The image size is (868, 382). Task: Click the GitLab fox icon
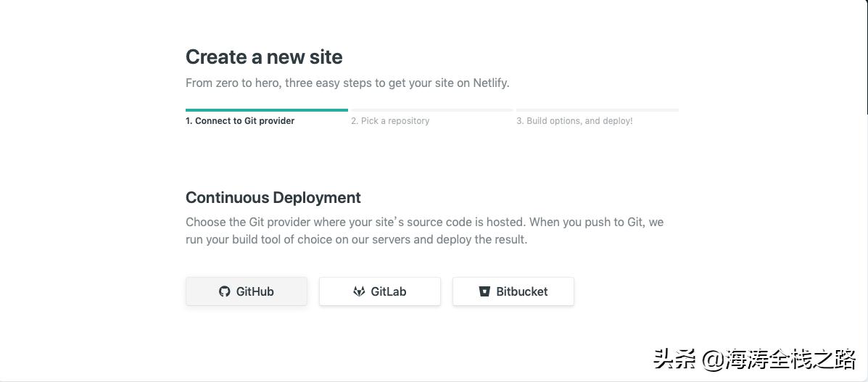click(x=359, y=291)
